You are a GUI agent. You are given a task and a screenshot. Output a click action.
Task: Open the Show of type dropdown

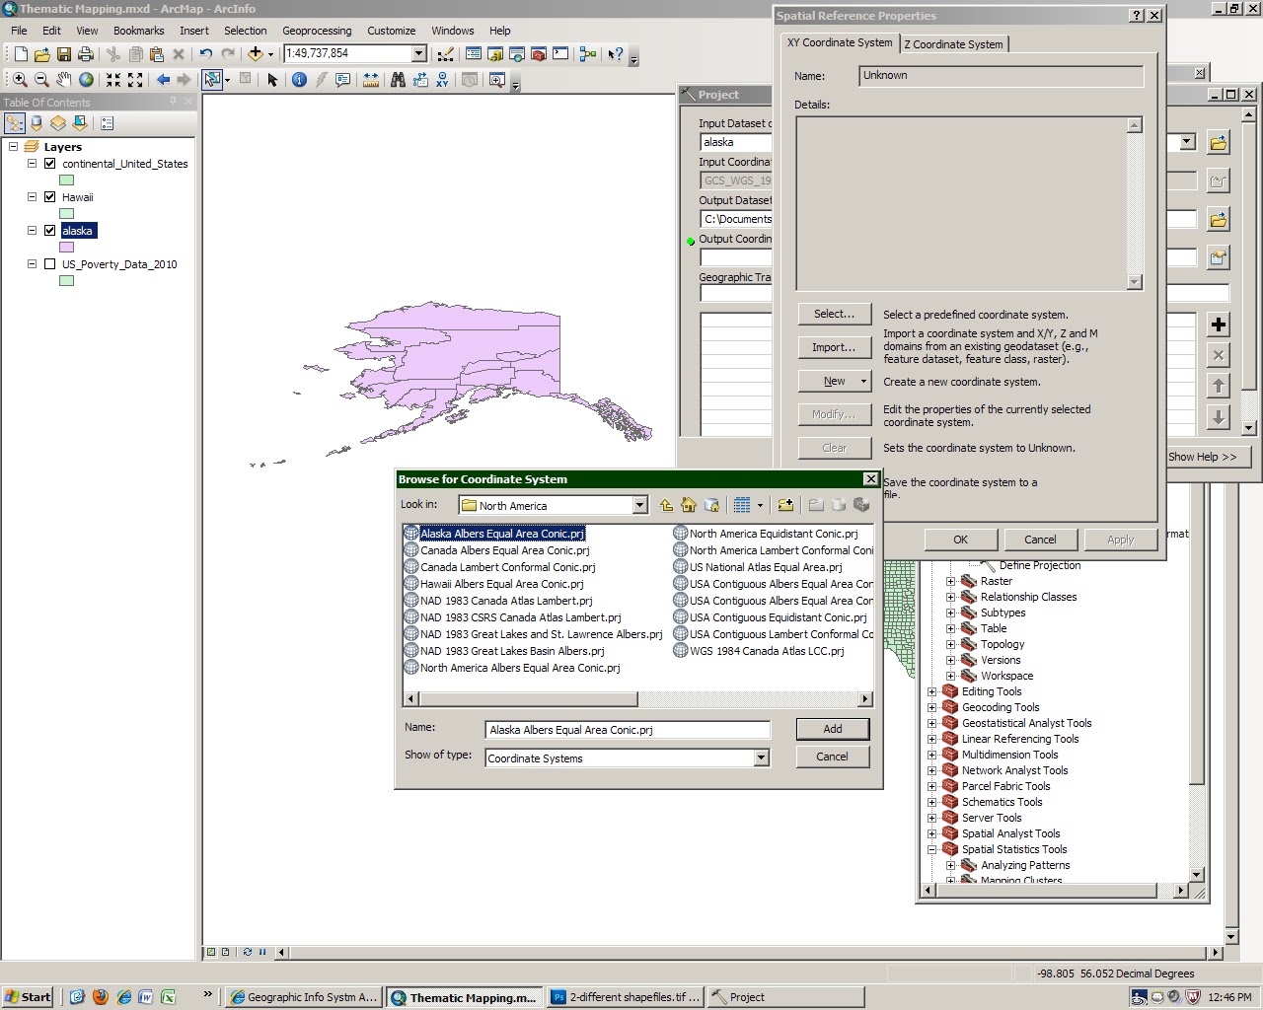click(x=761, y=757)
